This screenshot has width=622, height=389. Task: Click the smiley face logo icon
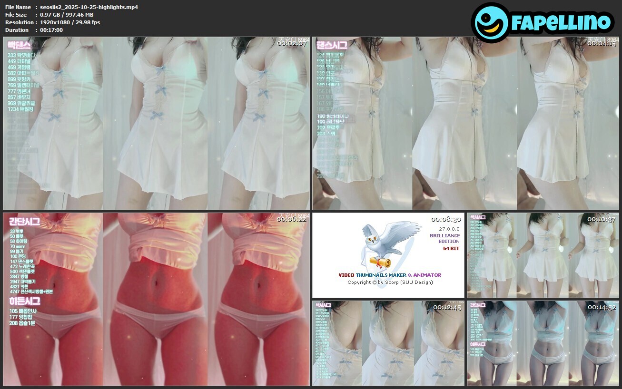491,22
